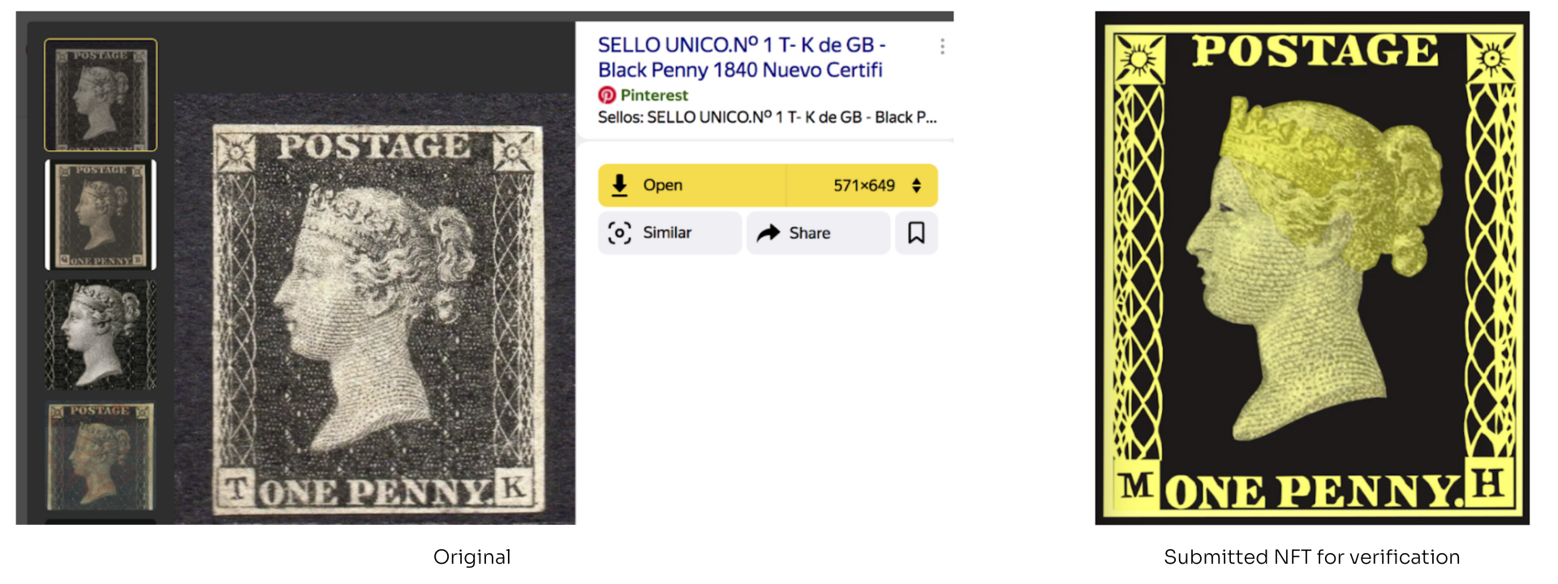The height and width of the screenshot is (584, 1558).
Task: Click the Similar button
Action: pyautogui.click(x=669, y=234)
